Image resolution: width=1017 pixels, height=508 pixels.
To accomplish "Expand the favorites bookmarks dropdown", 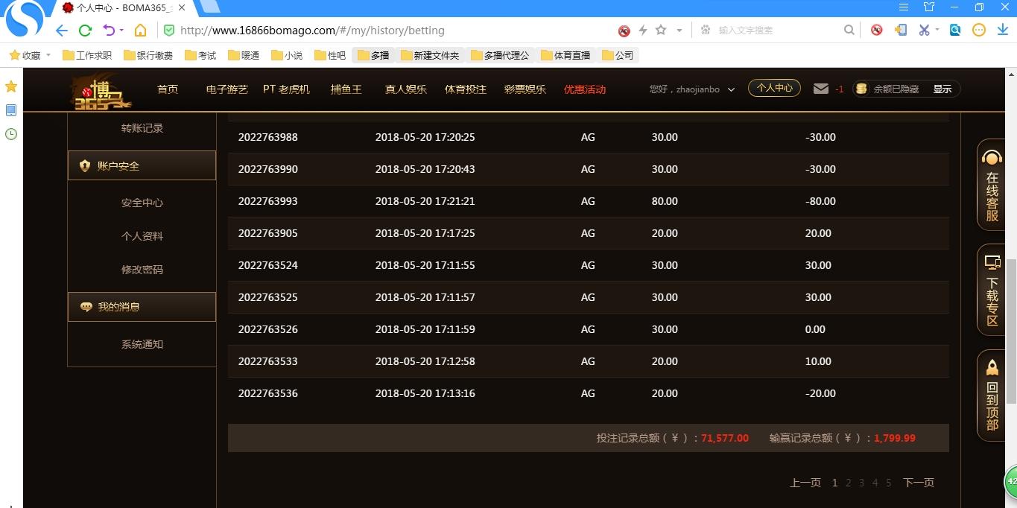I will click(x=48, y=55).
